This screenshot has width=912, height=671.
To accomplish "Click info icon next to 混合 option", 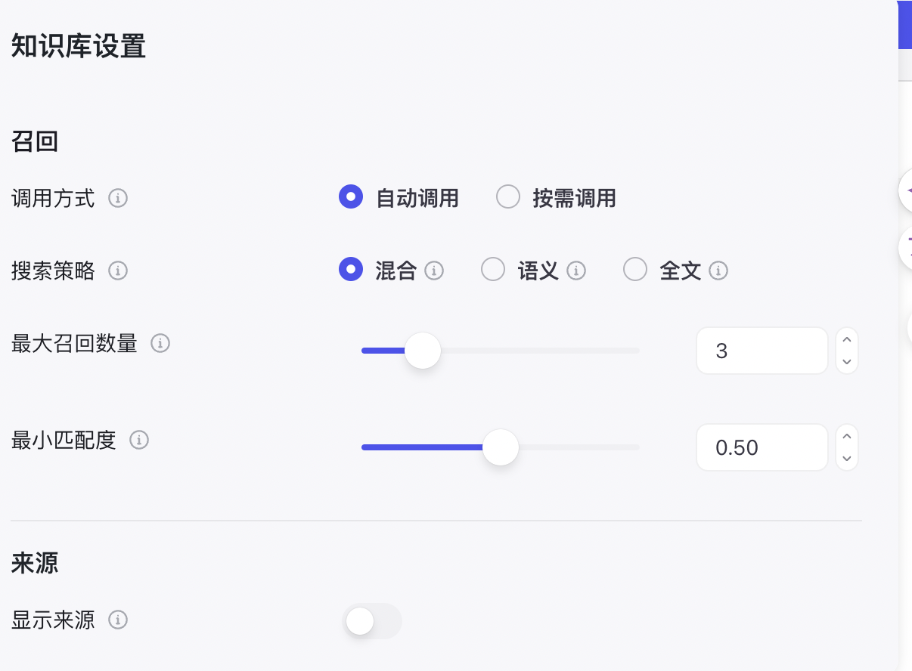I will click(434, 271).
